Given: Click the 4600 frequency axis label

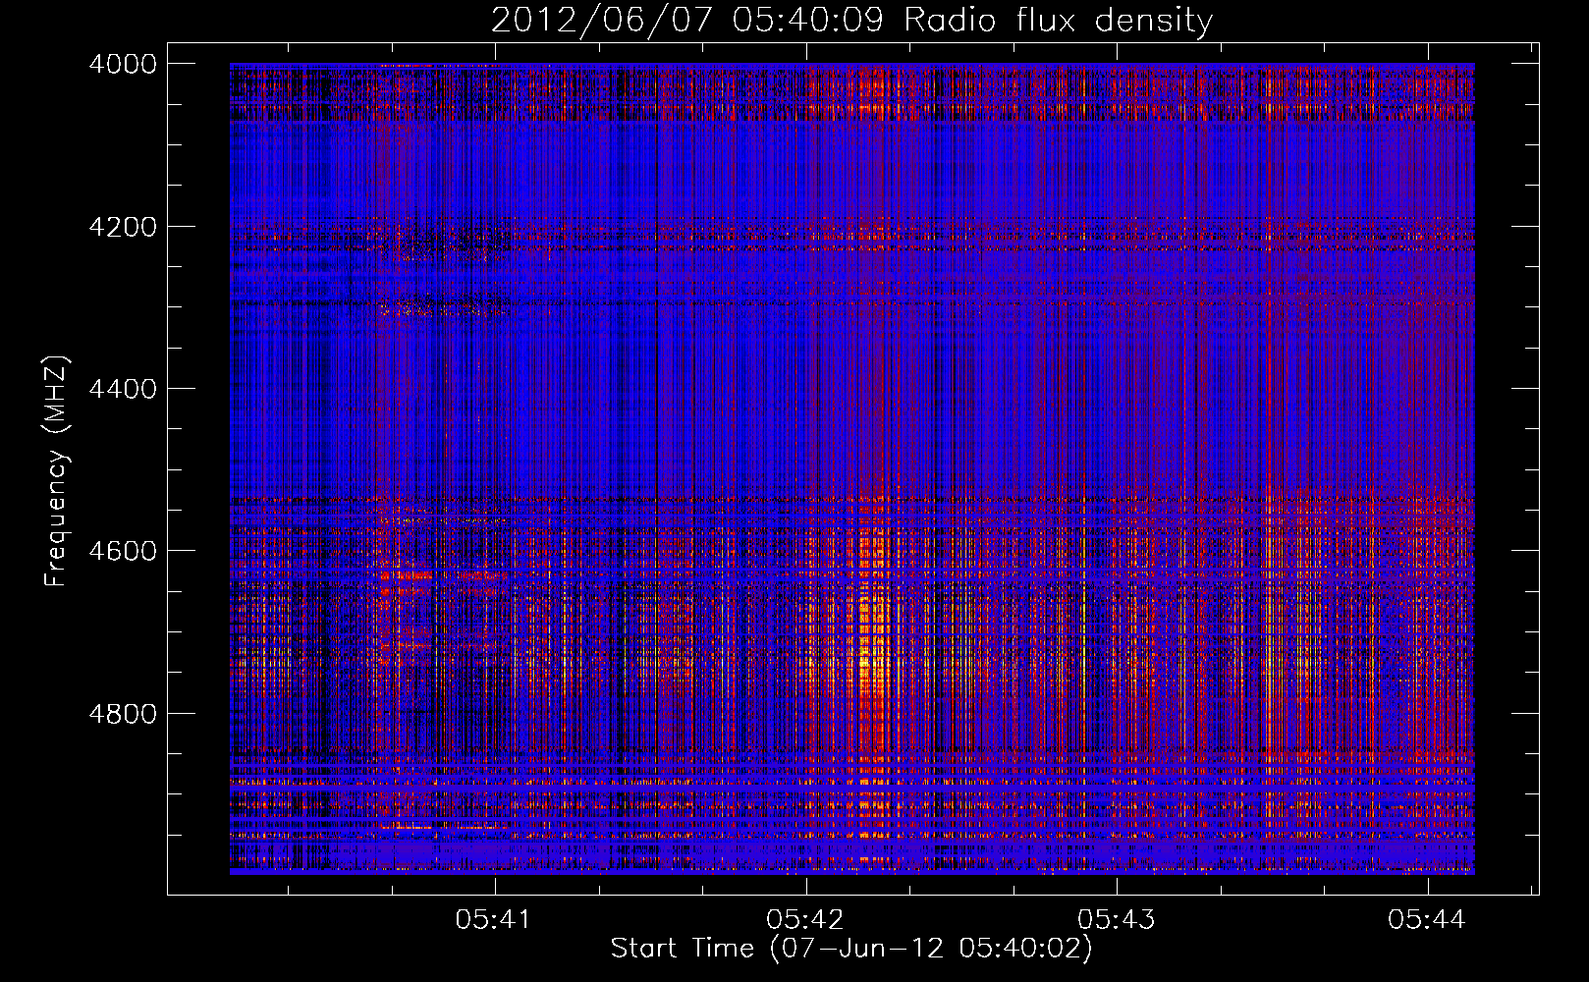Looking at the screenshot, I should (123, 551).
